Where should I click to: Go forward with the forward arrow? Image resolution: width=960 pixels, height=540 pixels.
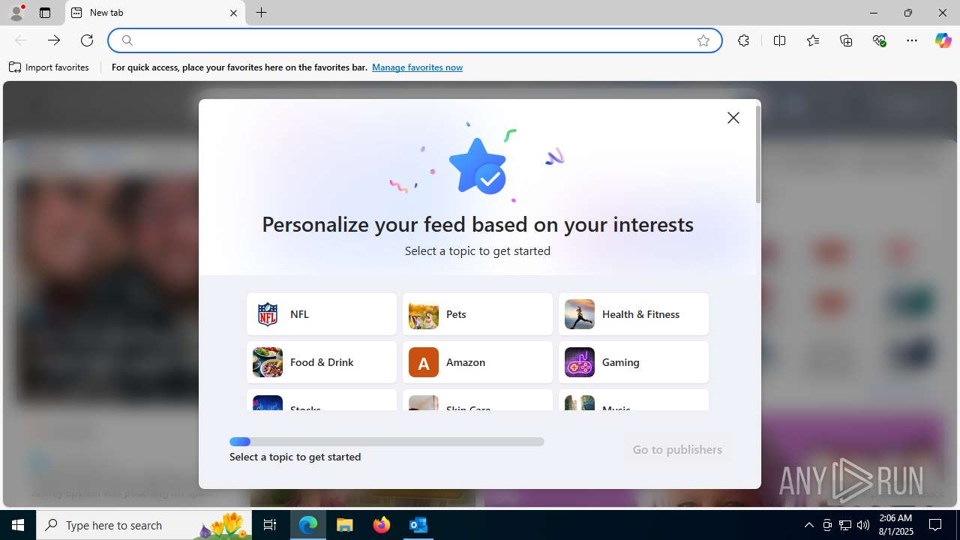tap(54, 40)
